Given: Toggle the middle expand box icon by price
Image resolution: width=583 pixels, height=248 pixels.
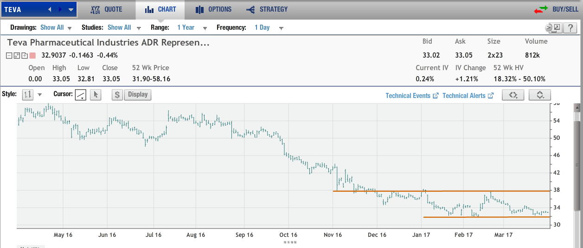Looking at the screenshot, I should 17,55.
